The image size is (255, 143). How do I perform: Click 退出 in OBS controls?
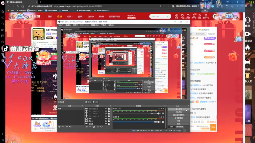pos(178,124)
